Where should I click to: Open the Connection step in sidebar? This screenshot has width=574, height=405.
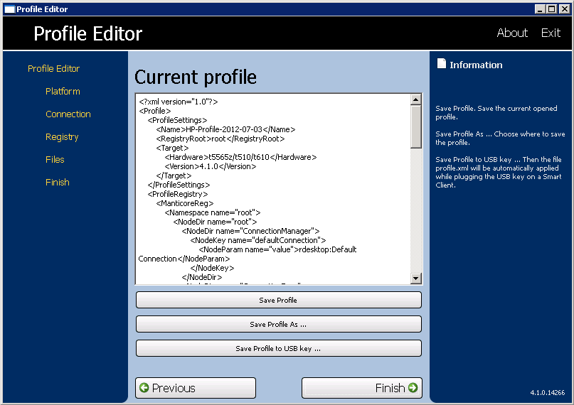pyautogui.click(x=68, y=114)
